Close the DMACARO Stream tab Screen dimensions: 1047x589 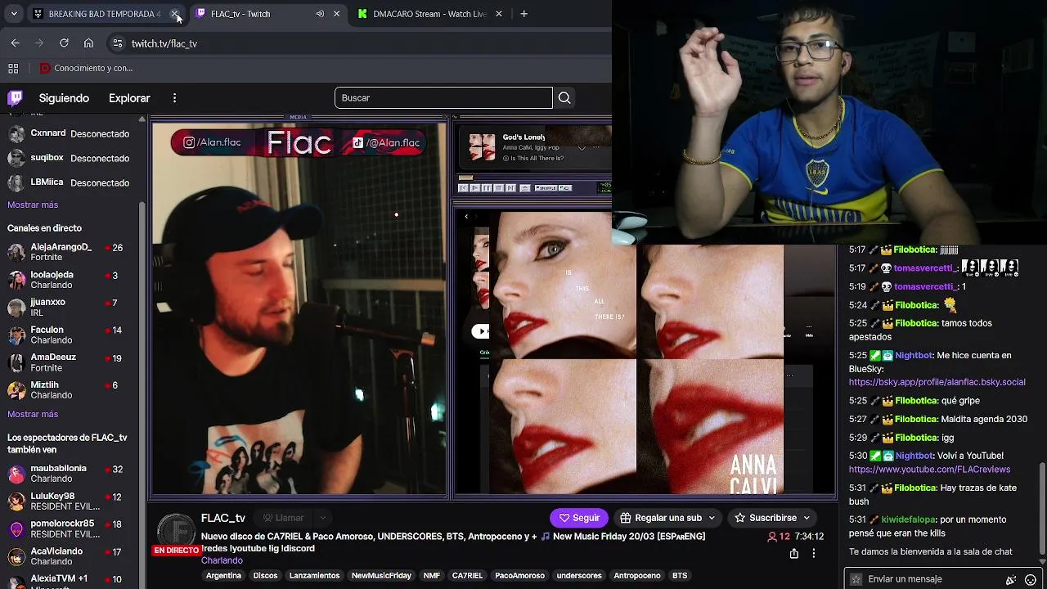coord(498,14)
